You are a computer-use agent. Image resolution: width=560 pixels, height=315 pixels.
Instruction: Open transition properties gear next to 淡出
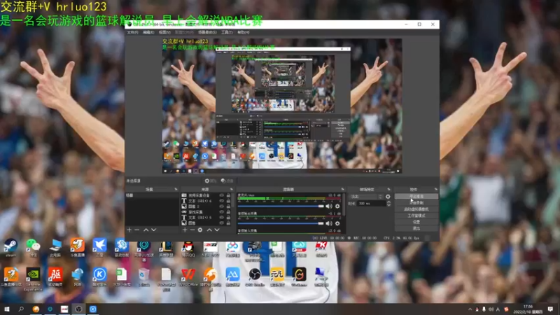click(388, 197)
